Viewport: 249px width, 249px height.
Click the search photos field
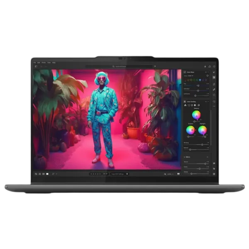(120, 66)
